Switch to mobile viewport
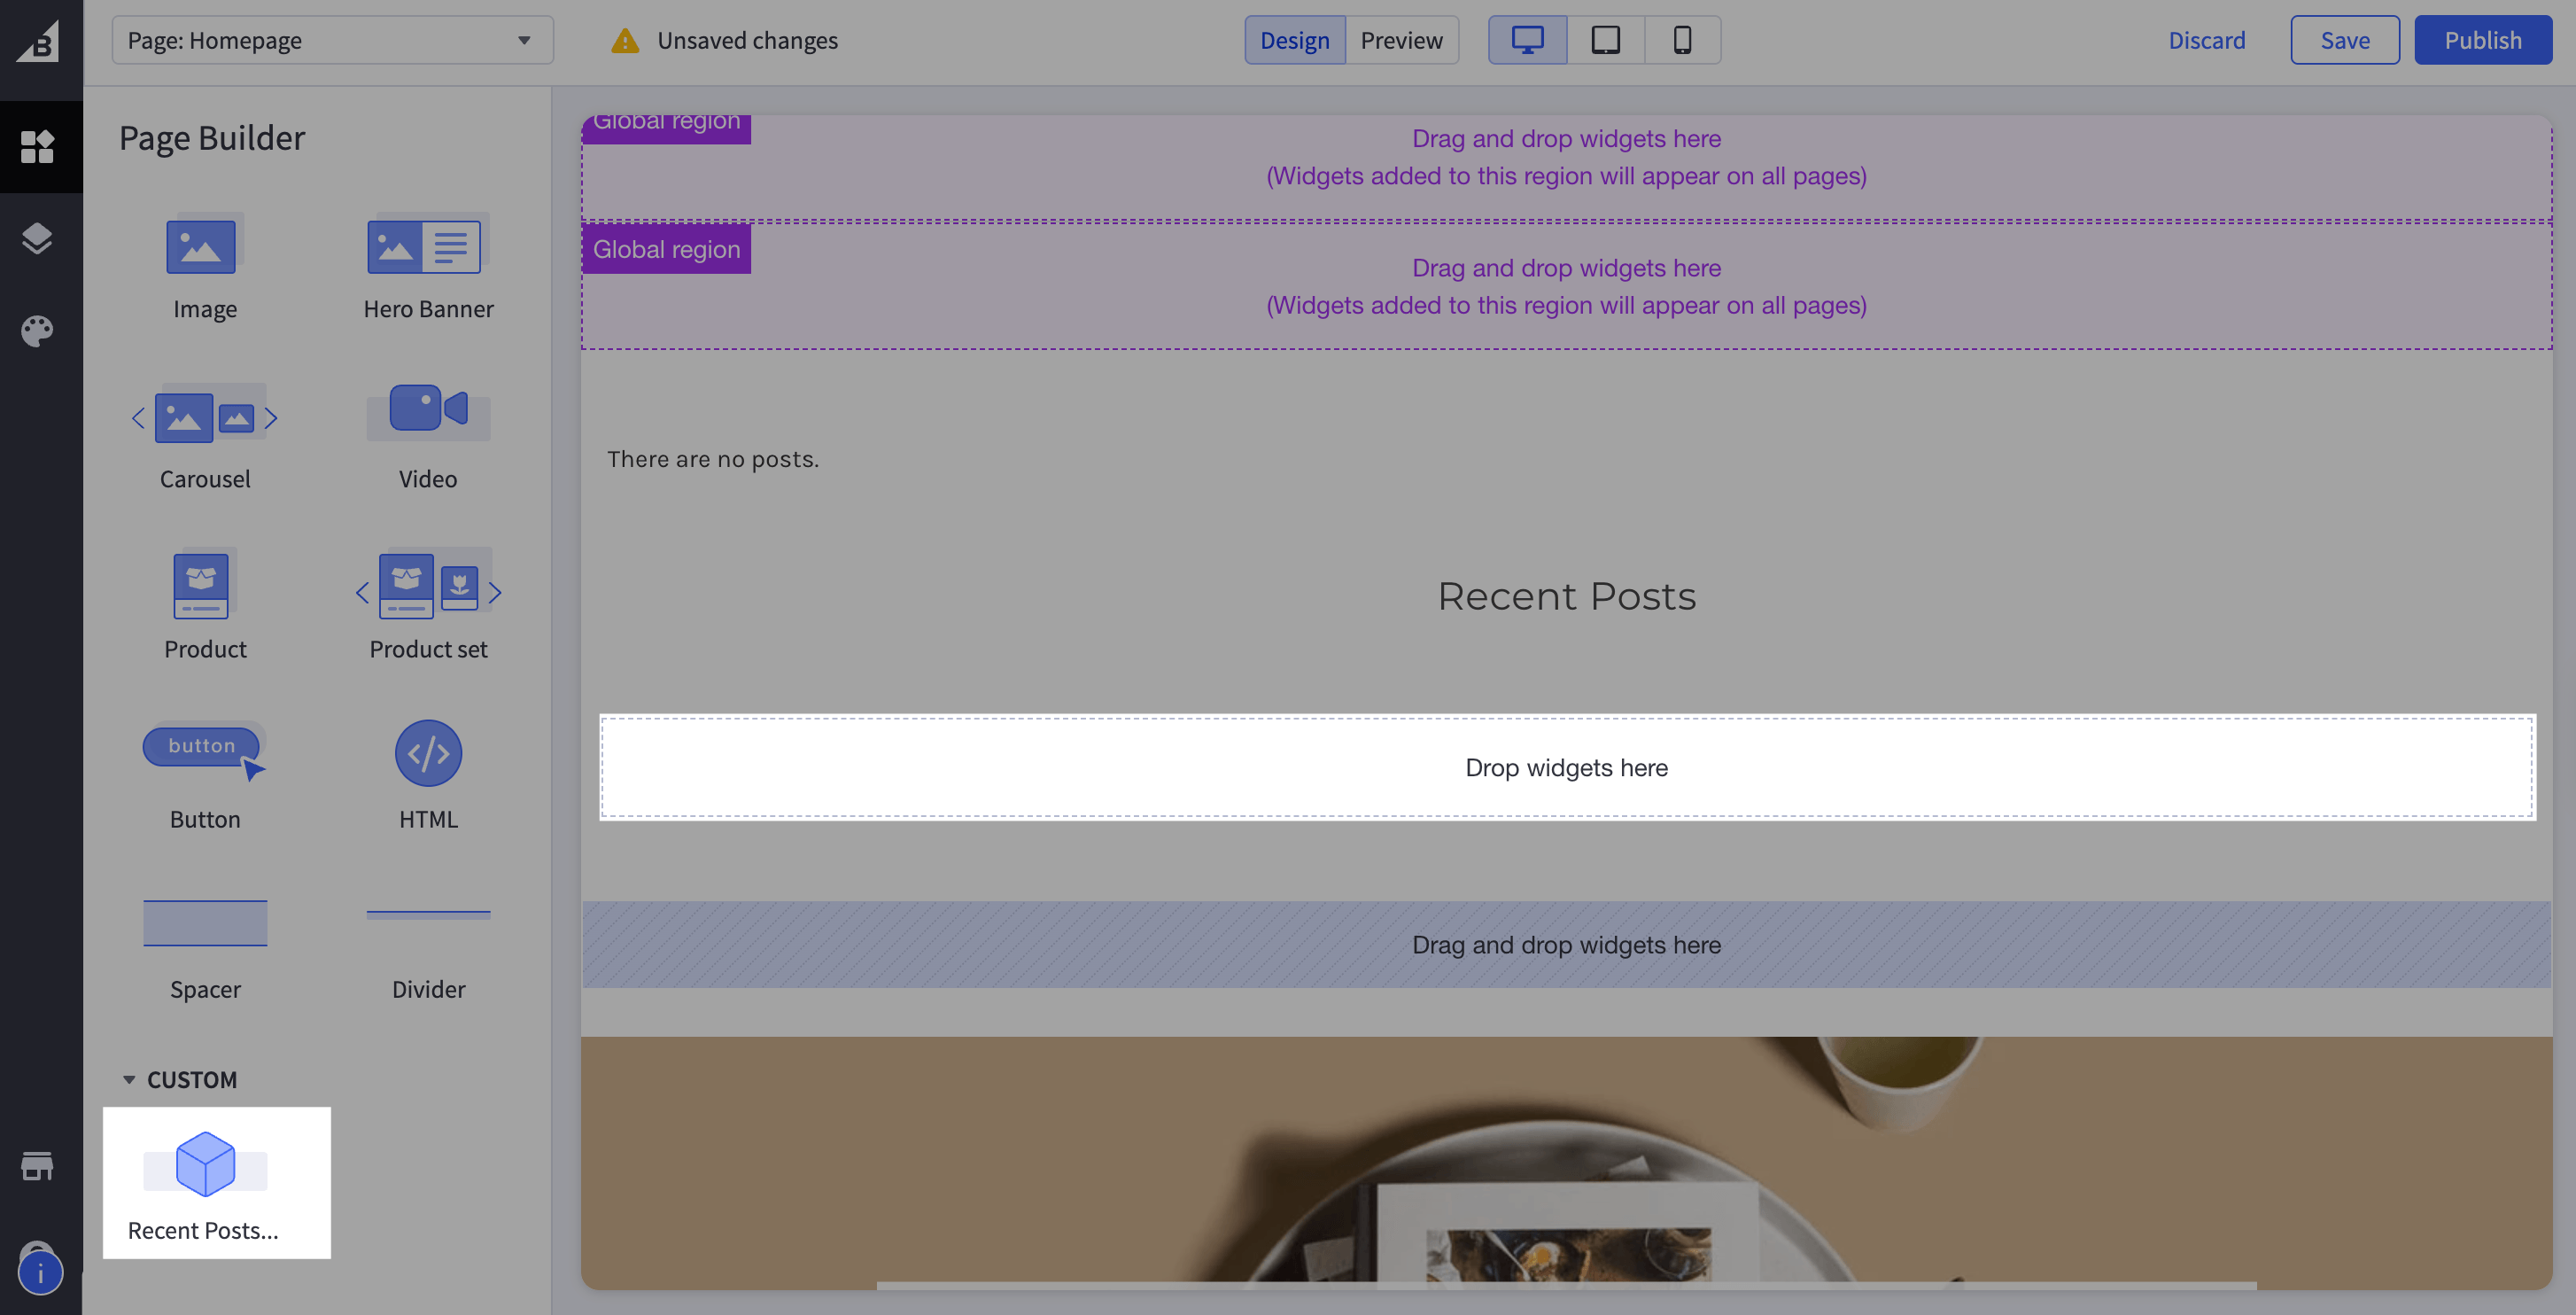 click(1682, 40)
